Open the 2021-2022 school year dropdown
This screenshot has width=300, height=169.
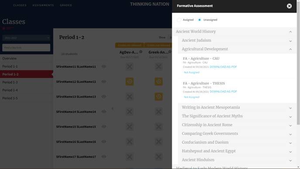[x=26, y=38]
